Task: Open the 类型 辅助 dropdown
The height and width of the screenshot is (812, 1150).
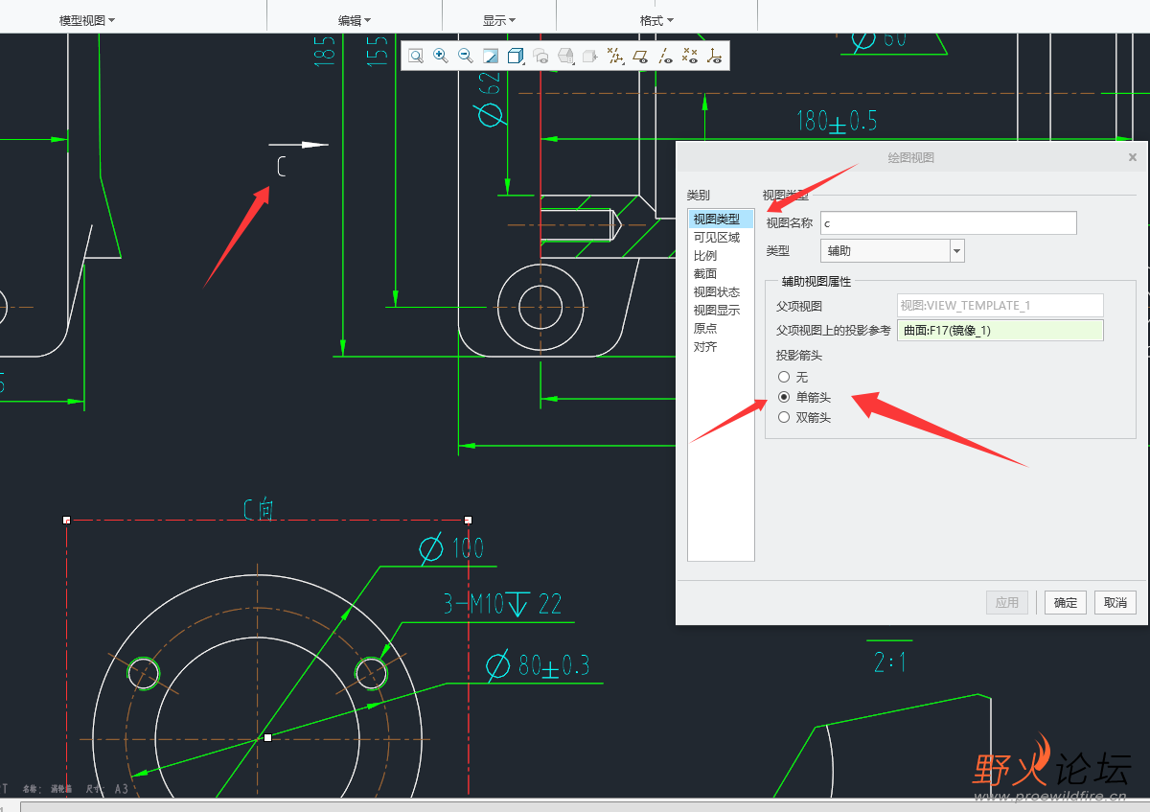Action: 954,250
